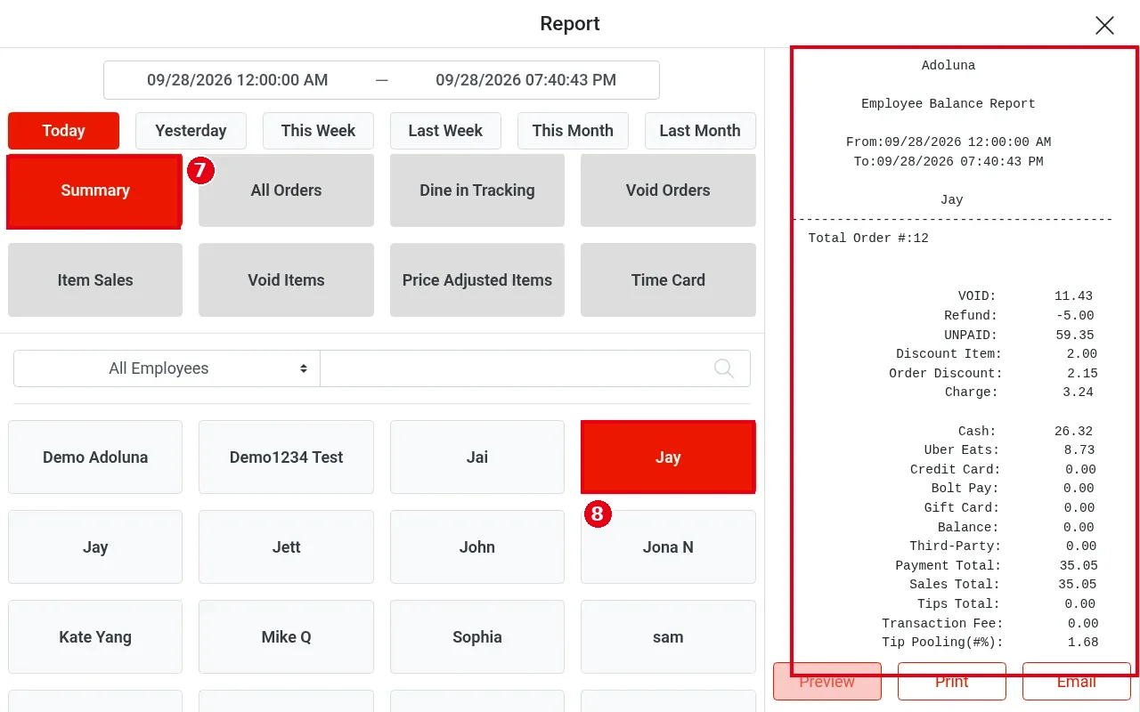Select employee Demo Adoluna

95,457
